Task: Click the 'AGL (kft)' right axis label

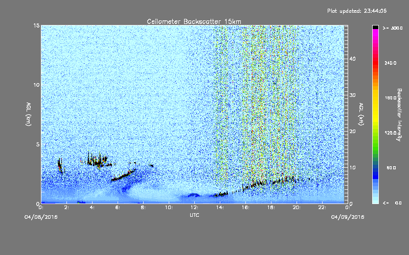Action: click(x=361, y=114)
